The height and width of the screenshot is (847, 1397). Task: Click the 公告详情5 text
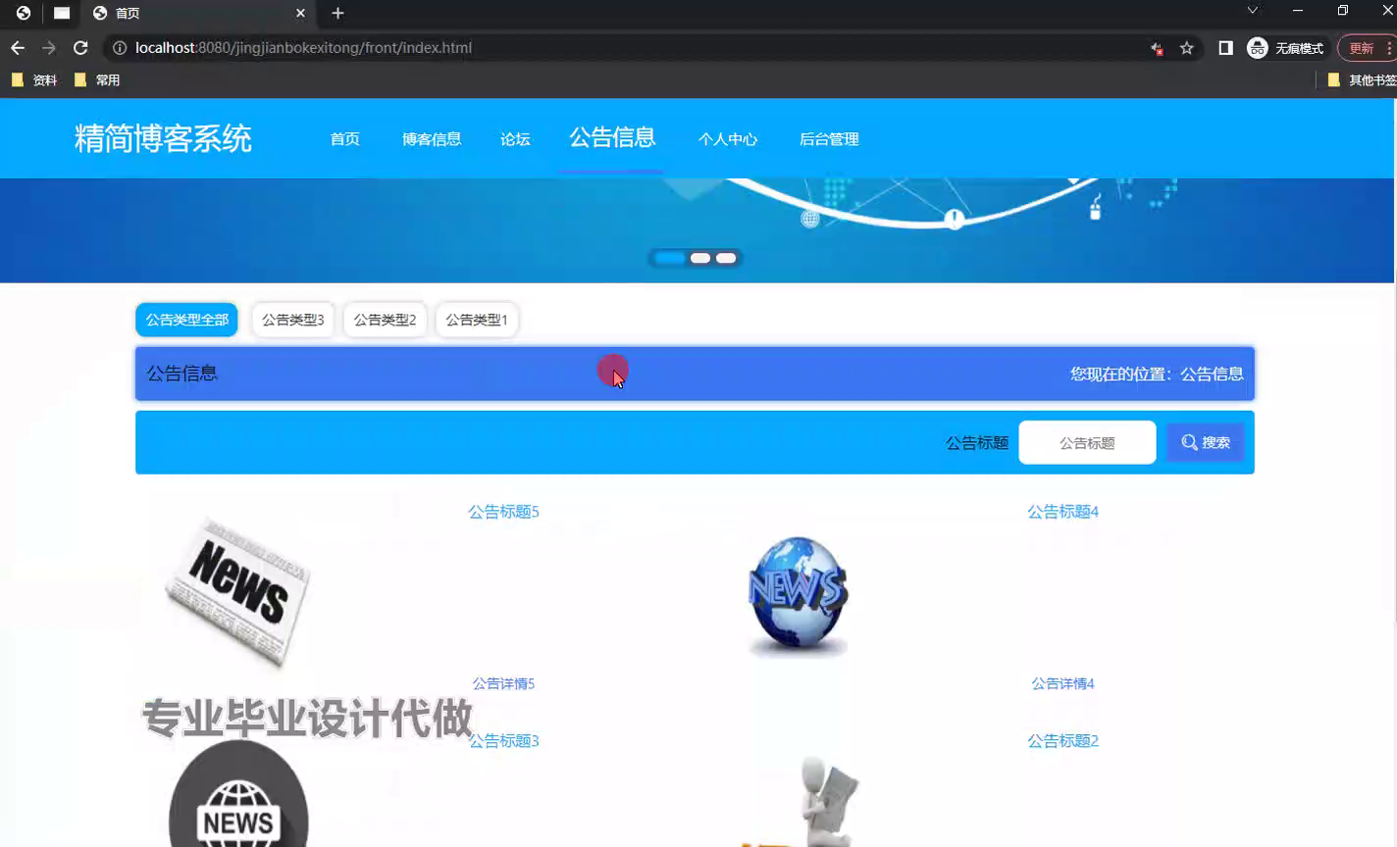tap(503, 683)
